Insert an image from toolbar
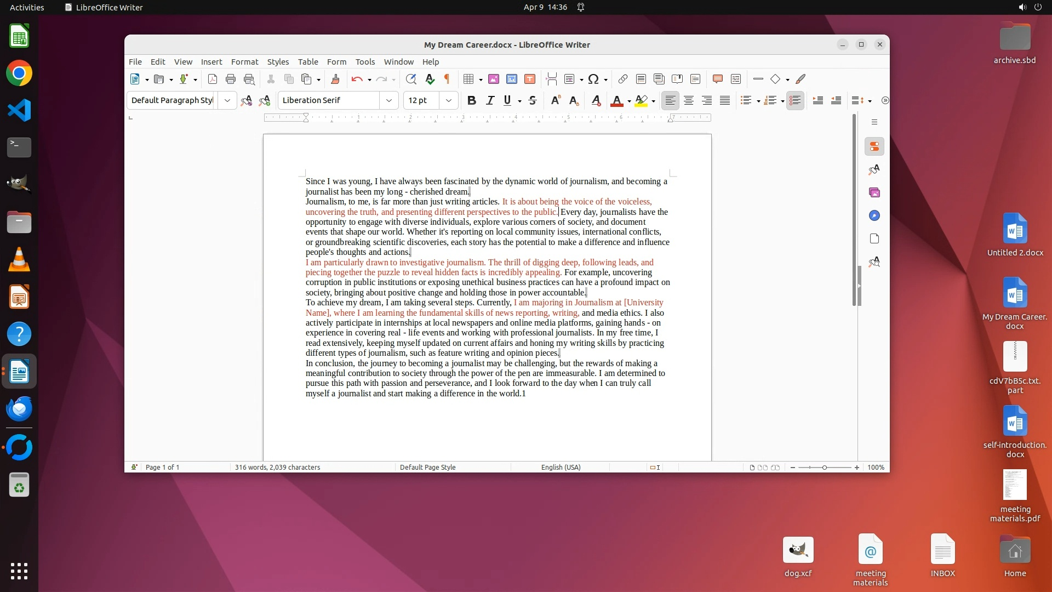Screen dimensions: 1052x592 coord(494,79)
